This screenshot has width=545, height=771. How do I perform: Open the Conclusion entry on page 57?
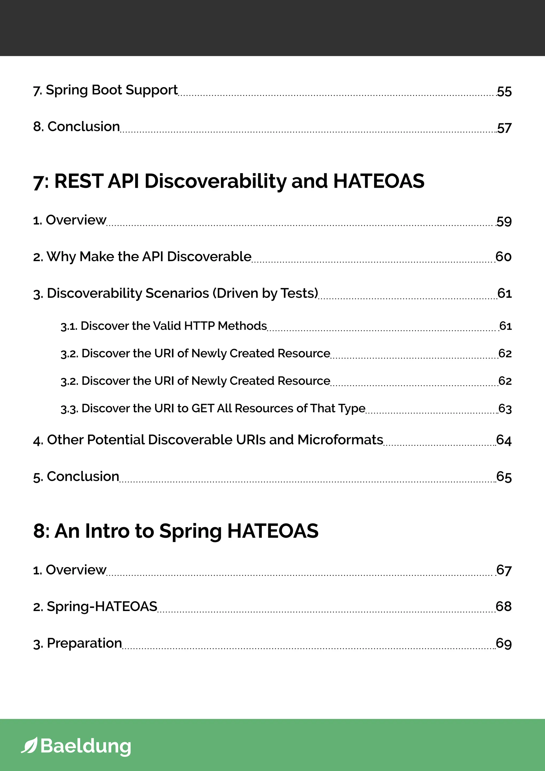77,127
